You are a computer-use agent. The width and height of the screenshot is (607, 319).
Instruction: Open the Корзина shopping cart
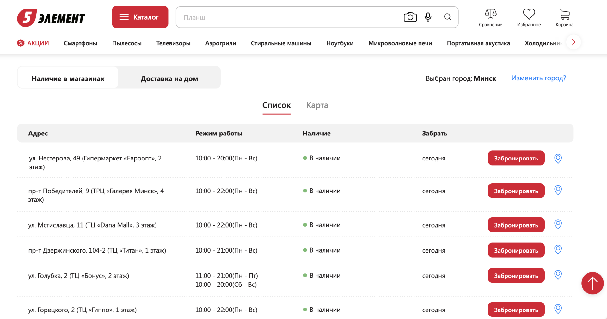[564, 18]
